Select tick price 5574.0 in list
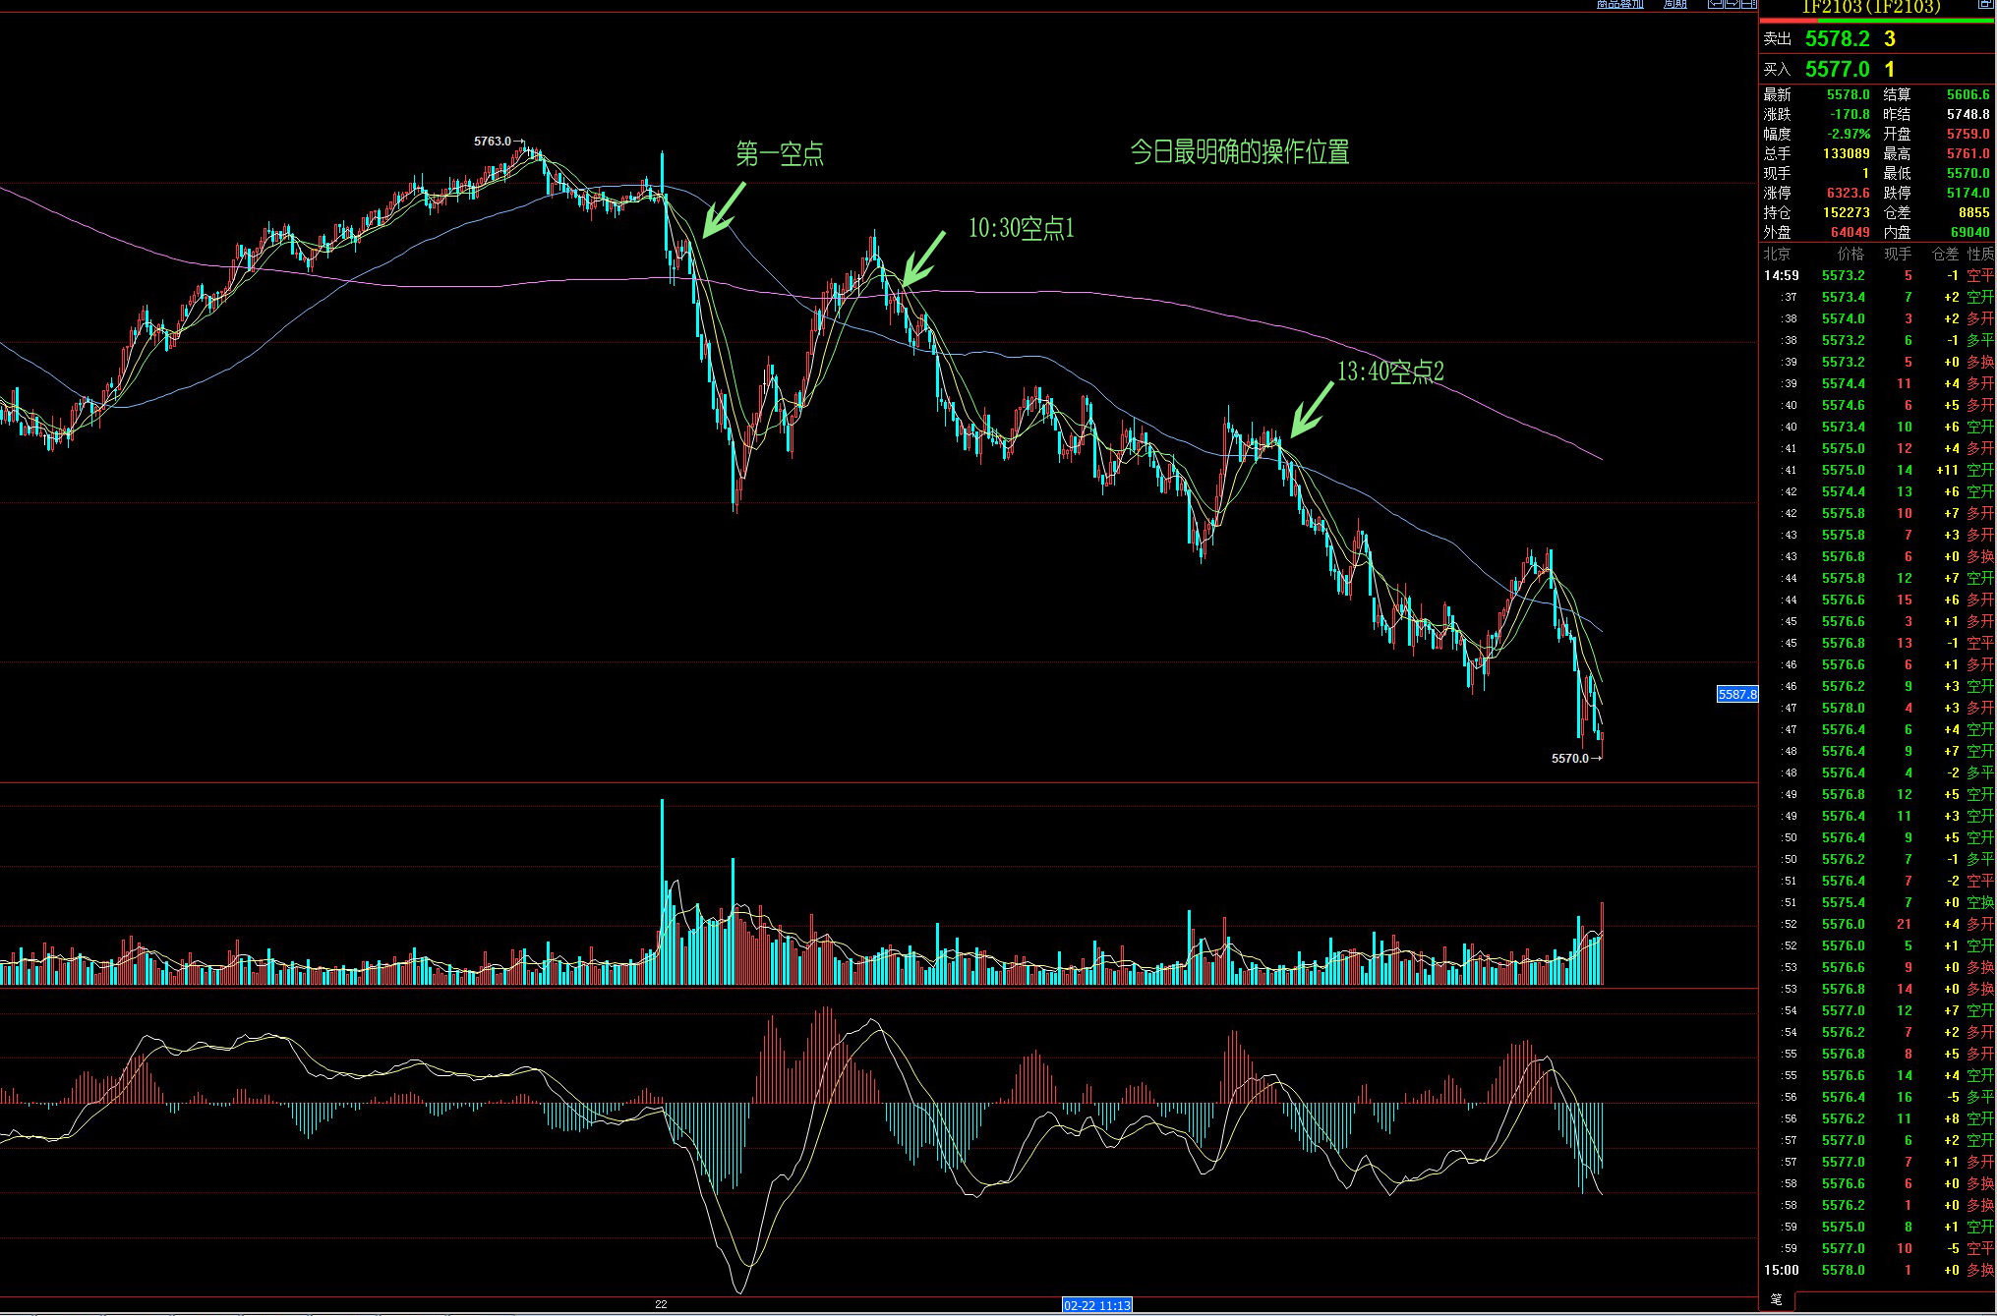This screenshot has height=1316, width=1997. [1843, 318]
